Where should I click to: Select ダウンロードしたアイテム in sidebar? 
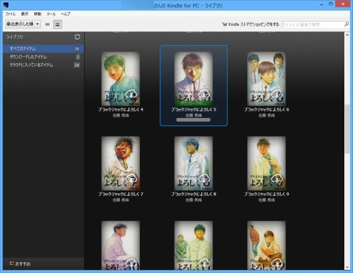coord(43,57)
